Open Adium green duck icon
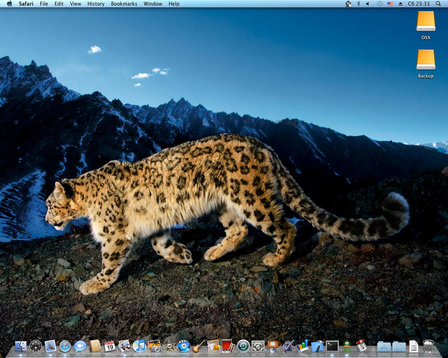The height and width of the screenshot is (358, 448). point(347,346)
